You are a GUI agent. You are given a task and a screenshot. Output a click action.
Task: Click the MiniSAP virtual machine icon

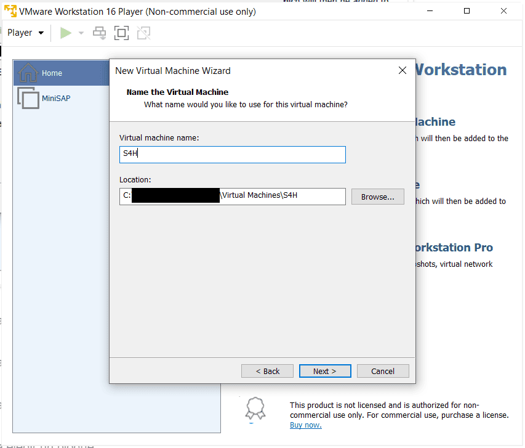point(28,98)
